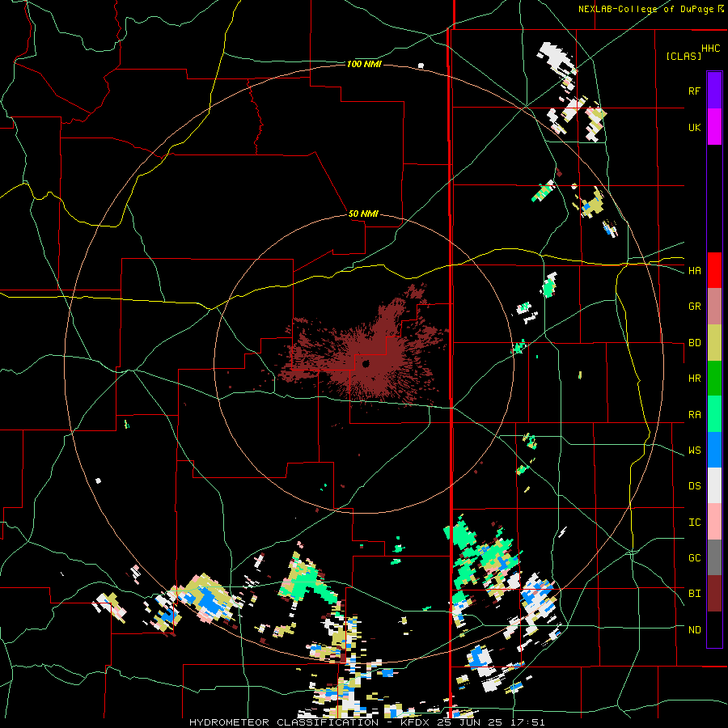Click the HA legend label
The height and width of the screenshot is (728, 728).
(694, 271)
